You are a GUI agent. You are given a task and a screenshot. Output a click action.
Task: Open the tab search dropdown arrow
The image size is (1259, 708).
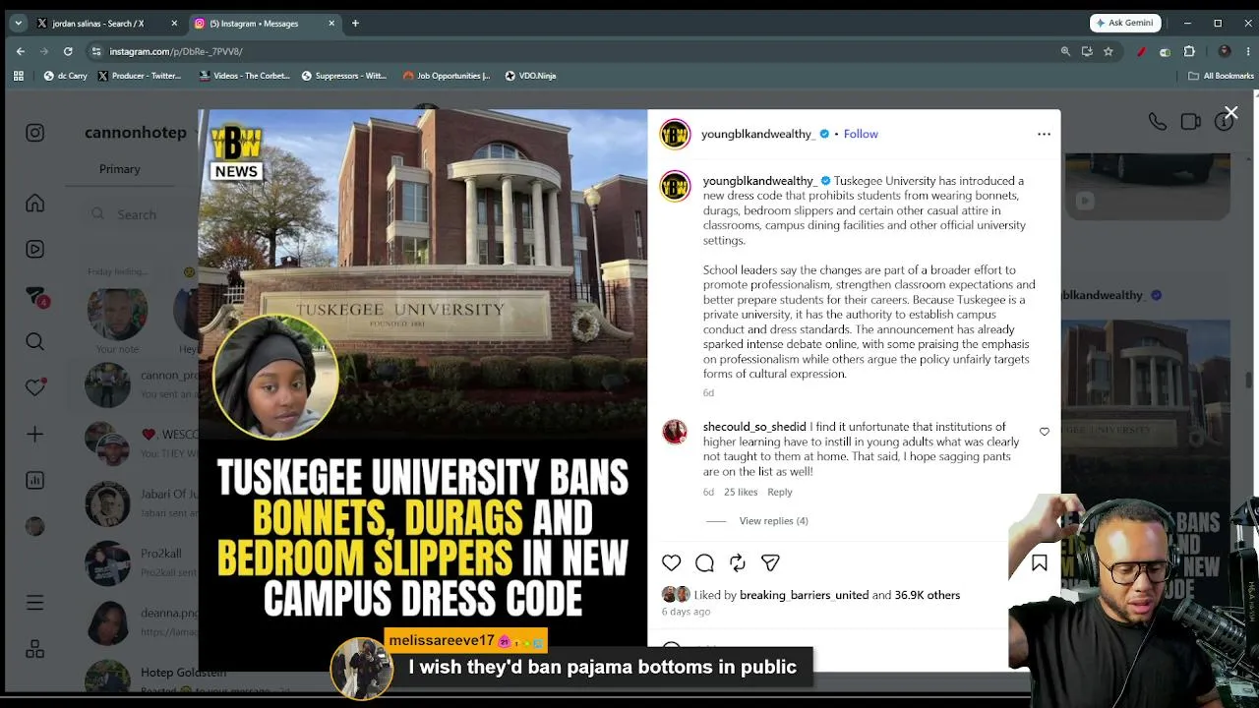tap(18, 23)
